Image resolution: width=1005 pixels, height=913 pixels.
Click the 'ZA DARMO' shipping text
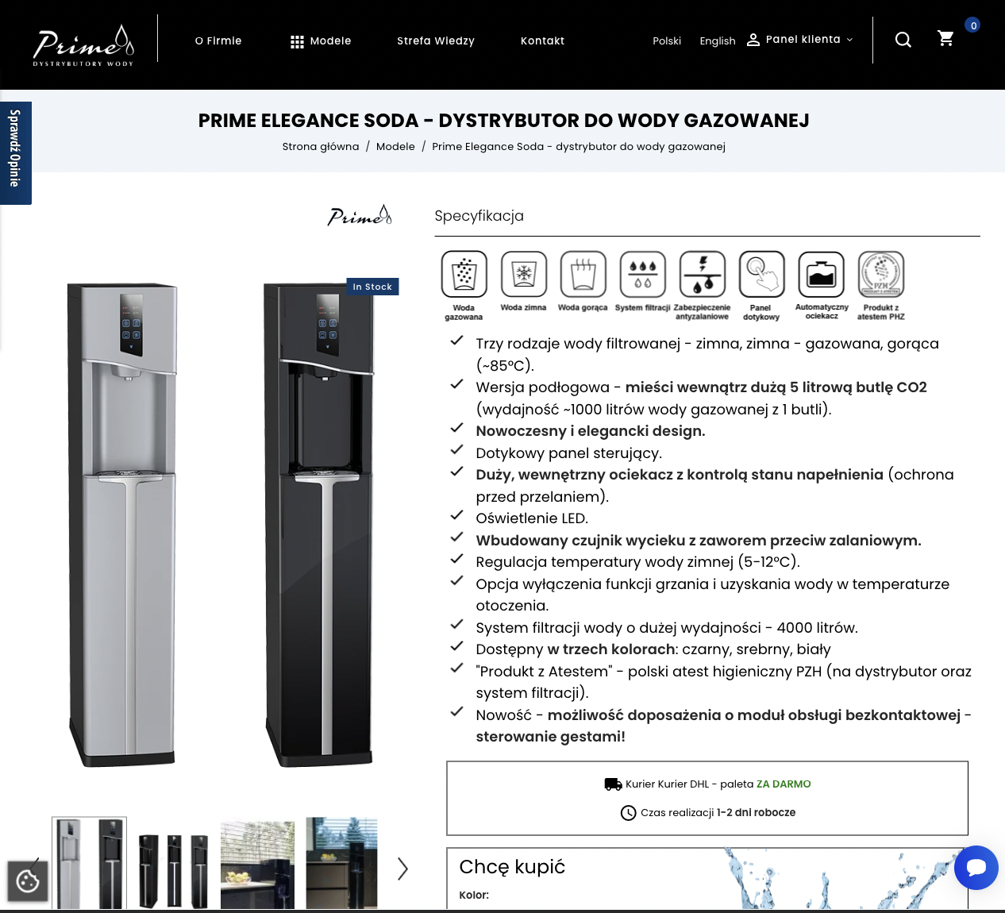point(784,784)
